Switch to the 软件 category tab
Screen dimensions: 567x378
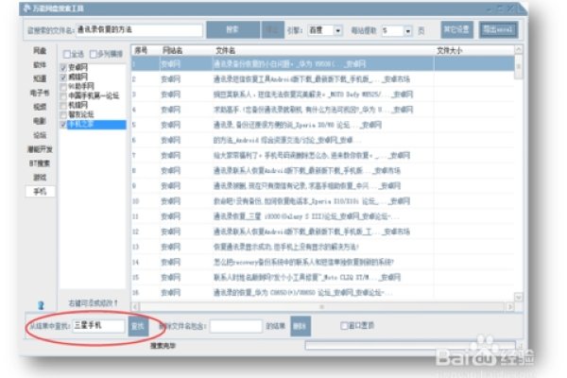pyautogui.click(x=40, y=65)
